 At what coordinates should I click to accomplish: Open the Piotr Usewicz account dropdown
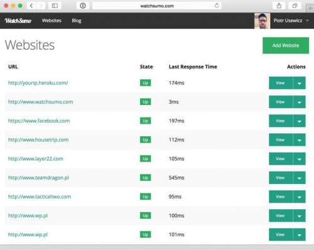pos(291,21)
